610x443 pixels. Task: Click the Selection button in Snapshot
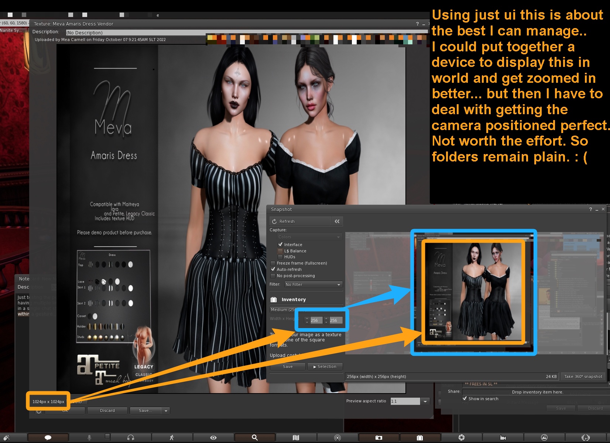[x=325, y=367]
